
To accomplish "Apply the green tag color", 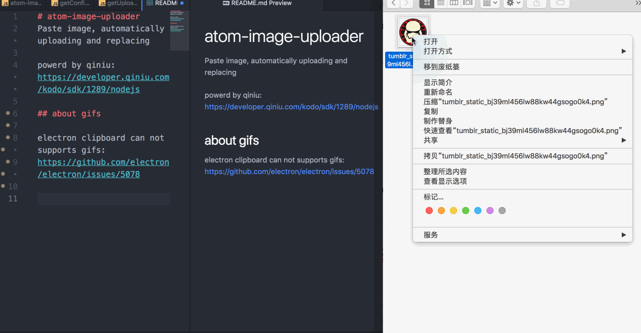I will [x=466, y=211].
